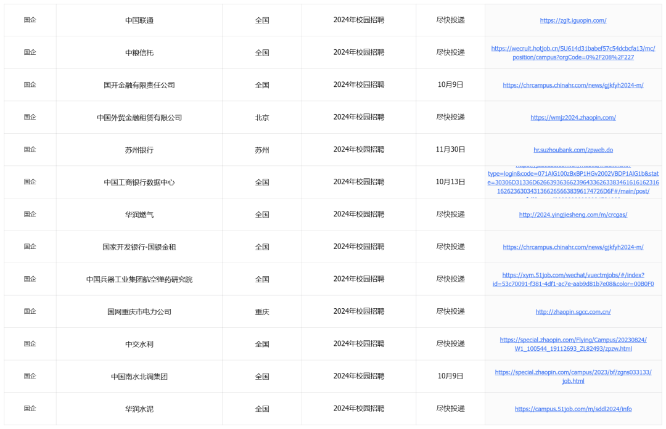This screenshot has height=429, width=666.
Task: Select the 苏州 location cell beside 苏州银行
Action: pyautogui.click(x=262, y=150)
